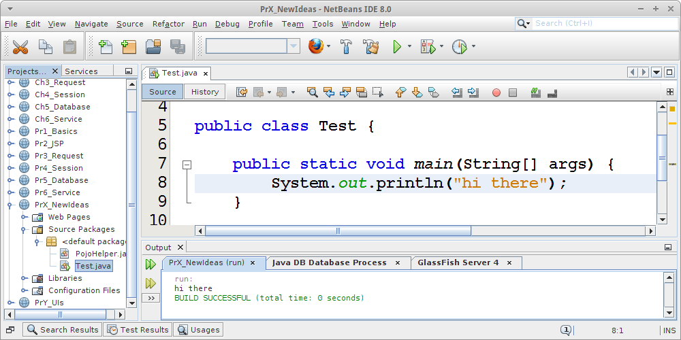This screenshot has height=340, width=681.
Task: Open the Search Results window button
Action: [63, 330]
